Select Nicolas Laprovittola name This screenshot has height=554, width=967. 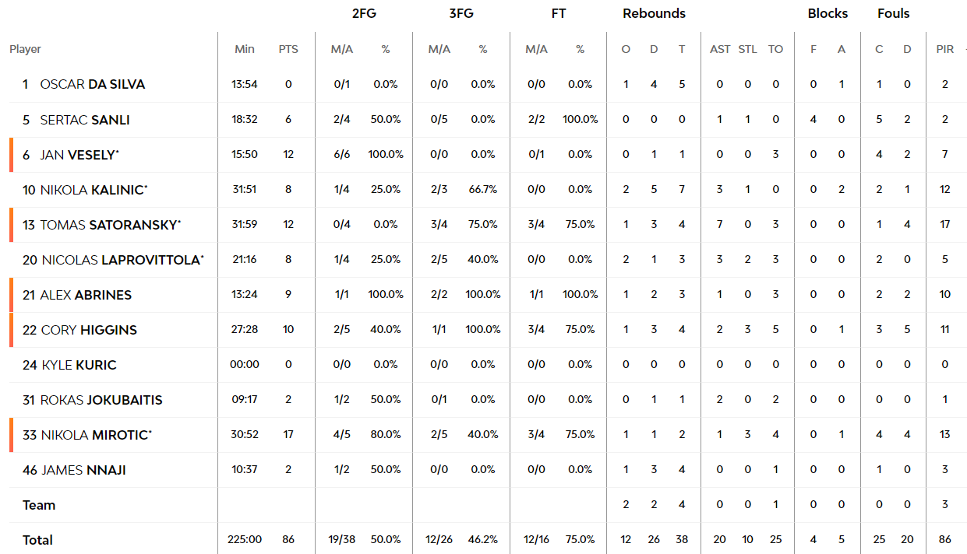pyautogui.click(x=122, y=260)
